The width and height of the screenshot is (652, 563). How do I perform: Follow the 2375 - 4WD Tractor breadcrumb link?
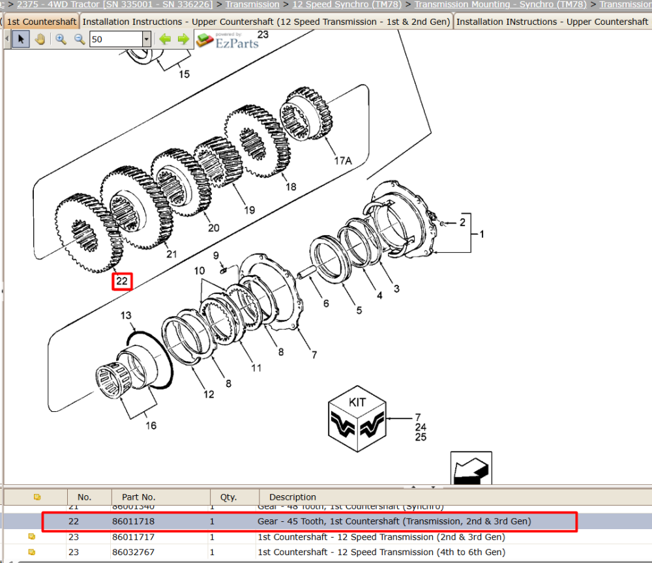point(114,4)
